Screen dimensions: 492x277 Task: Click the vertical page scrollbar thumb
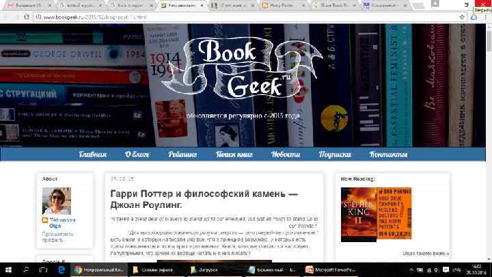pyautogui.click(x=489, y=41)
